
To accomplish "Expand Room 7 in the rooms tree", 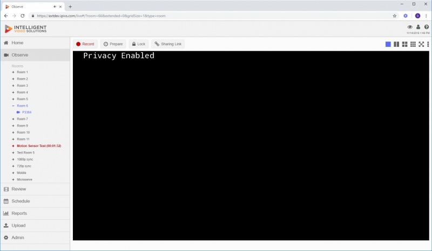I will click(x=13, y=119).
